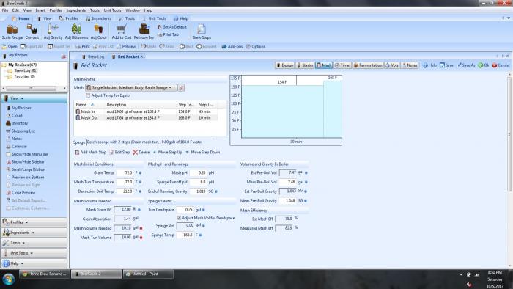
Task: Switch to the Notes recipe tab
Action: pos(410,65)
